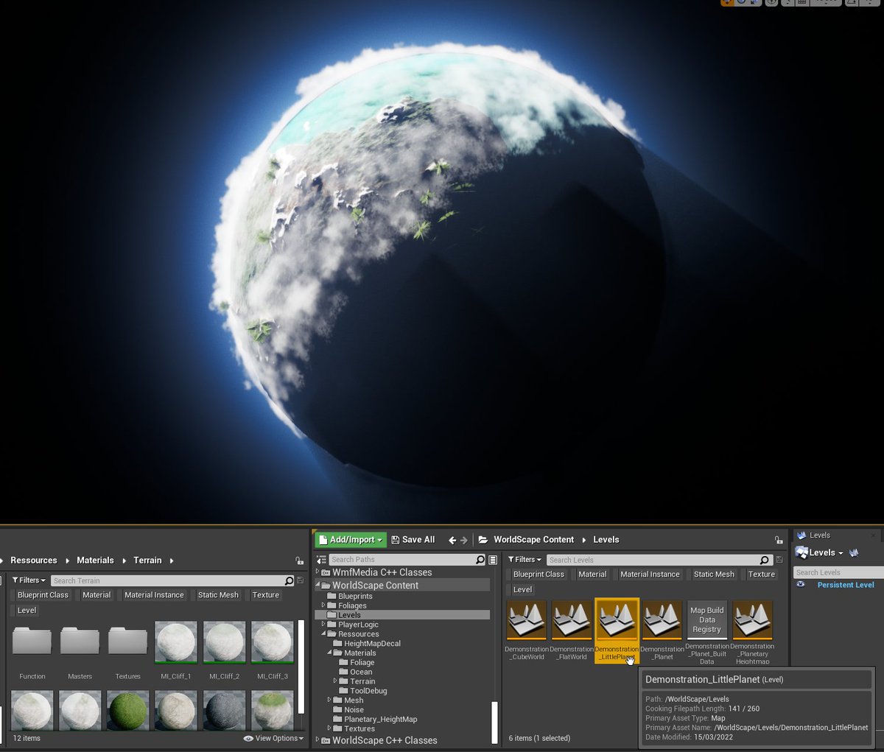Viewport: 884px width, 752px height.
Task: Click the forward navigation arrow in Content Browser
Action: pyautogui.click(x=464, y=539)
